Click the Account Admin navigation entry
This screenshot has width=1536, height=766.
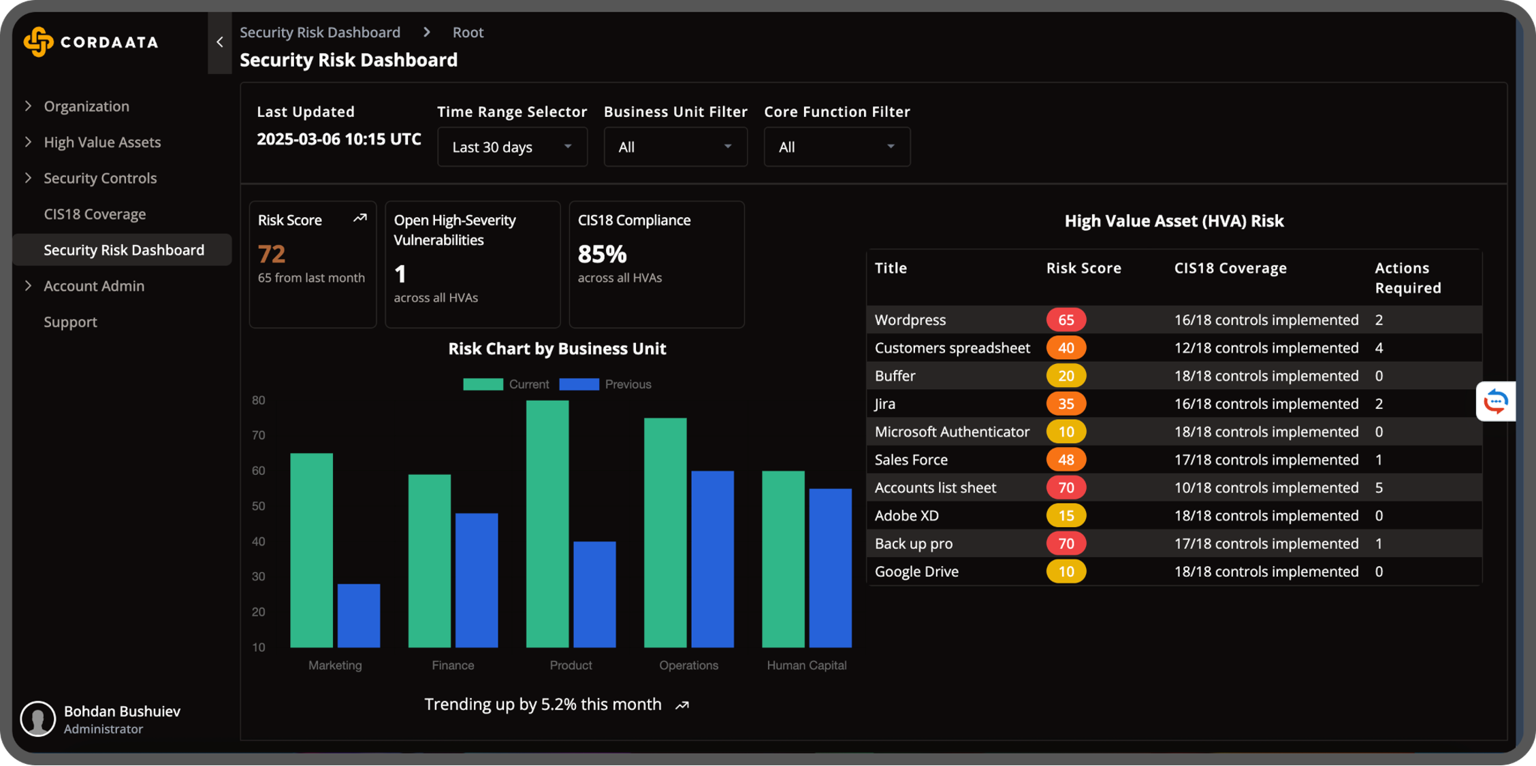click(x=93, y=286)
